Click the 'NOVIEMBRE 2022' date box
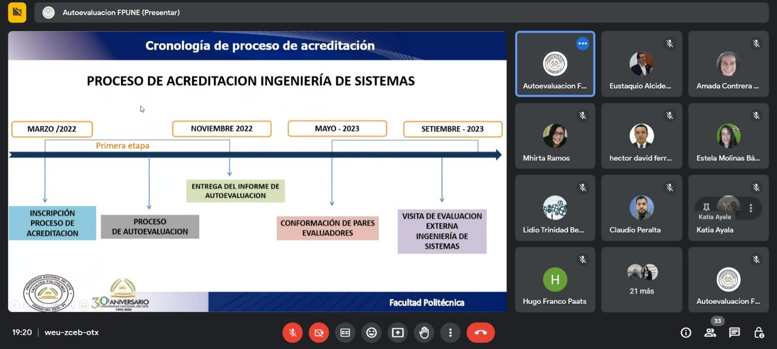 point(221,129)
